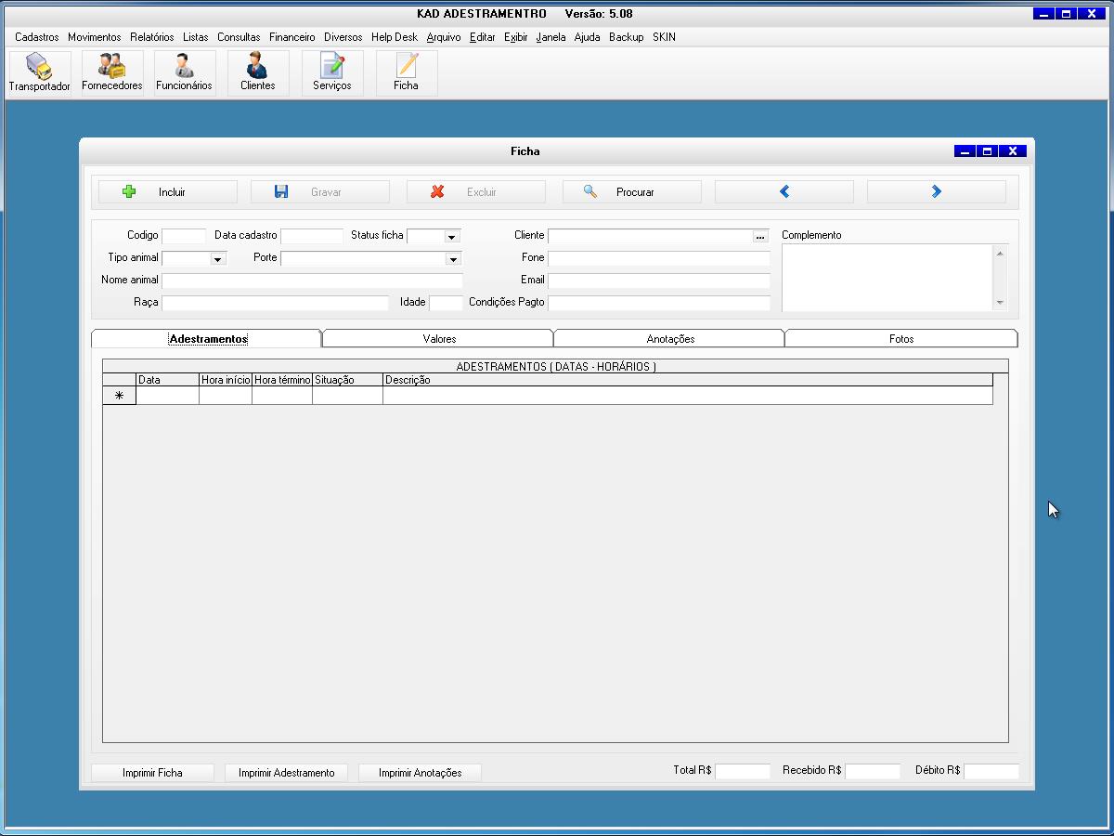Click the Fone input field
This screenshot has height=836, width=1114.
(x=659, y=258)
